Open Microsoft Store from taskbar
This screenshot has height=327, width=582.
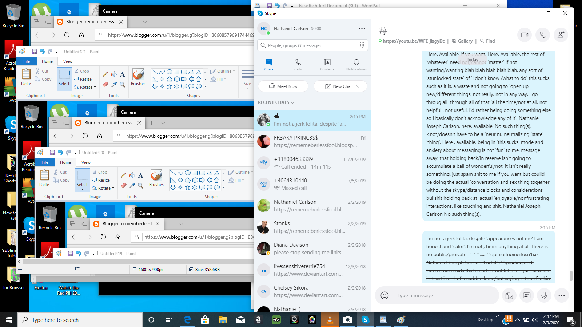[205, 320]
